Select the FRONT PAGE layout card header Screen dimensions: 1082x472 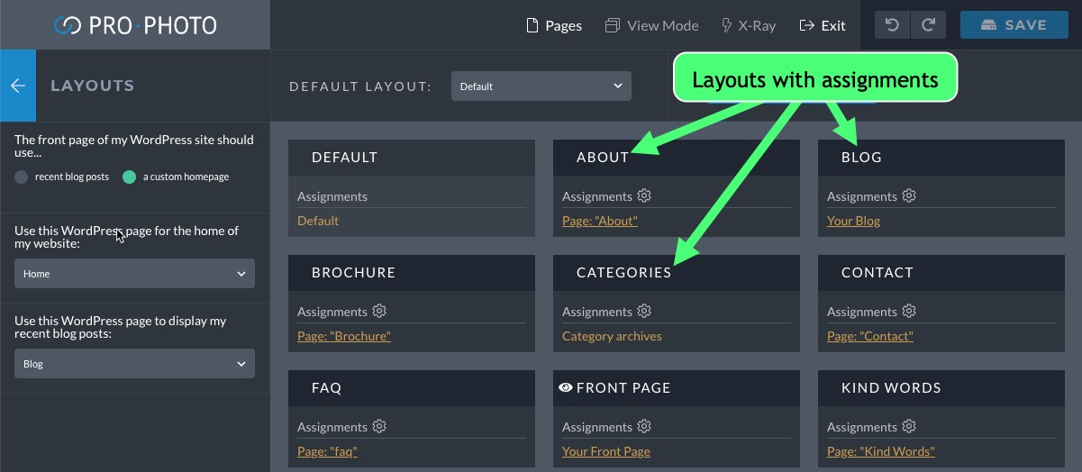click(x=677, y=387)
